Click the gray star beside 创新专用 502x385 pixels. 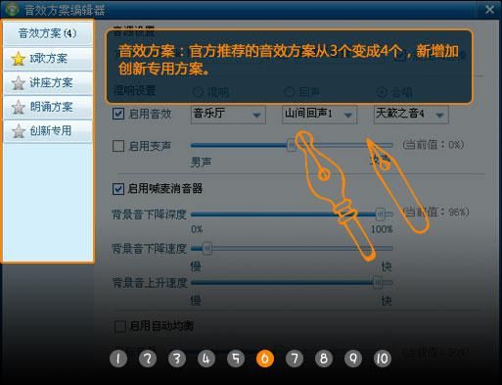point(18,131)
